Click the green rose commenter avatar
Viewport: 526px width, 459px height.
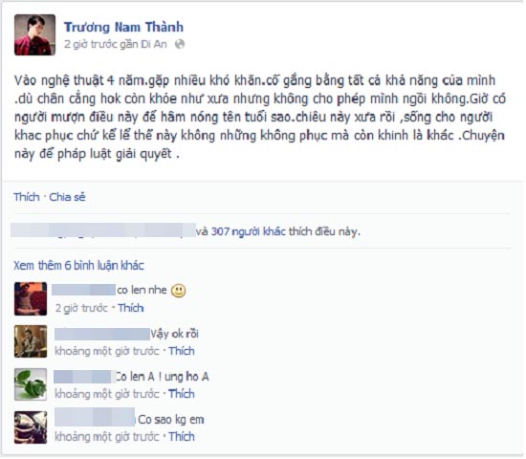coord(31,384)
